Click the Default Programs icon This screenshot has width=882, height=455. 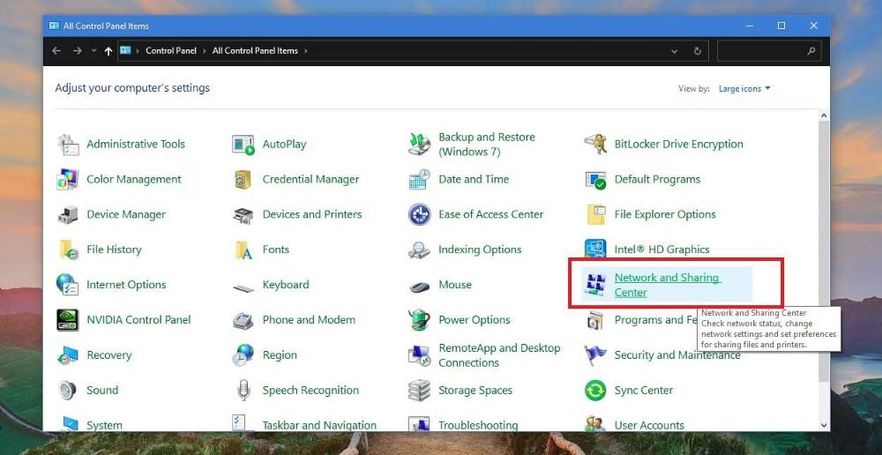pos(595,180)
